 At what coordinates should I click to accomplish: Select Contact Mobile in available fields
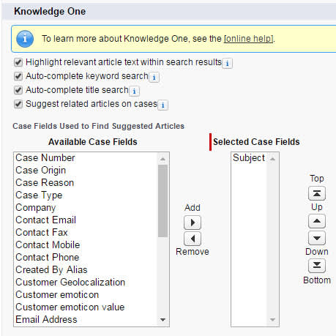(x=86, y=245)
